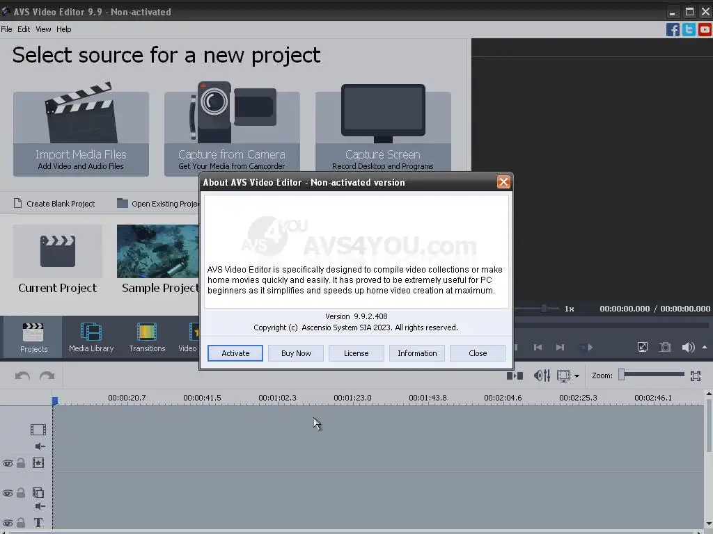Click the video overlay track icon
This screenshot has width=713, height=534.
(x=38, y=493)
